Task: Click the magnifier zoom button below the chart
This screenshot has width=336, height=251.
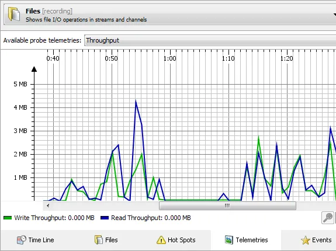Action: (x=328, y=218)
